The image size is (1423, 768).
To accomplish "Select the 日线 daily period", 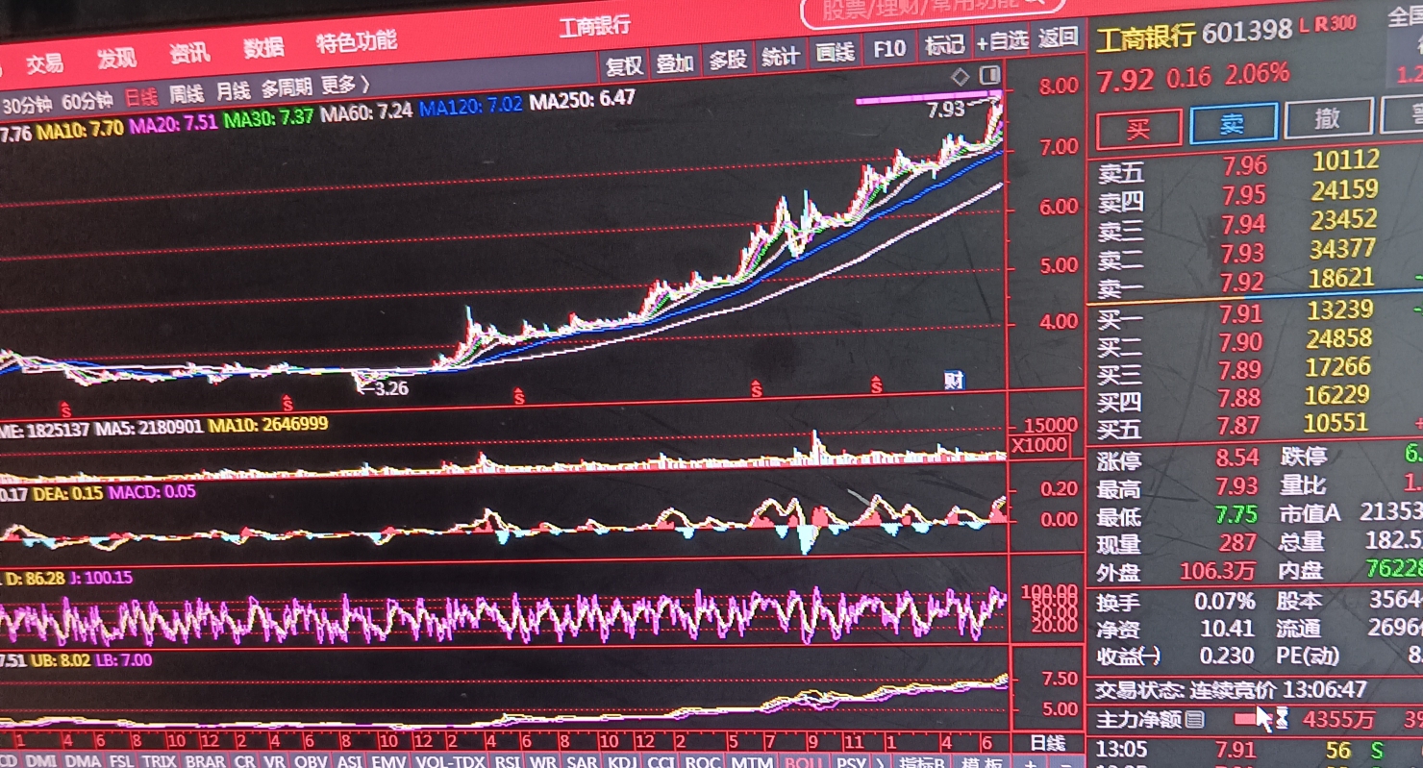I will (141, 97).
